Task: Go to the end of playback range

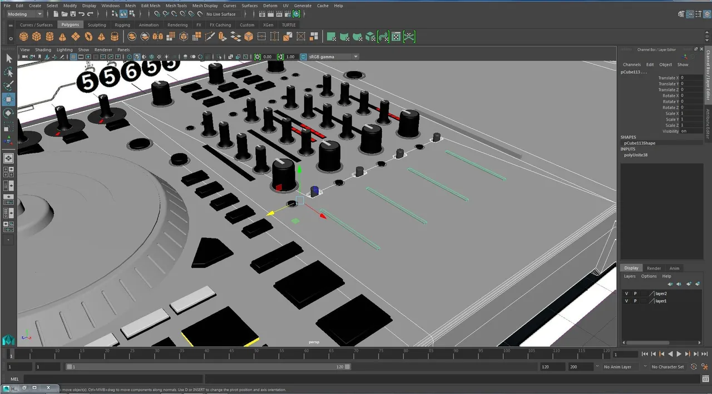Action: pyautogui.click(x=705, y=354)
